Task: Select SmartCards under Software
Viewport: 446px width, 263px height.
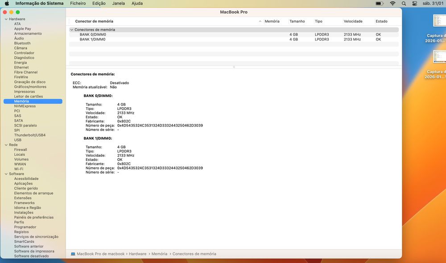Action: [x=24, y=242]
